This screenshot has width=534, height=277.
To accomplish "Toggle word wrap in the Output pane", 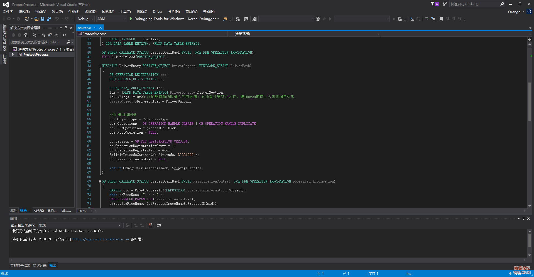I will pyautogui.click(x=159, y=225).
